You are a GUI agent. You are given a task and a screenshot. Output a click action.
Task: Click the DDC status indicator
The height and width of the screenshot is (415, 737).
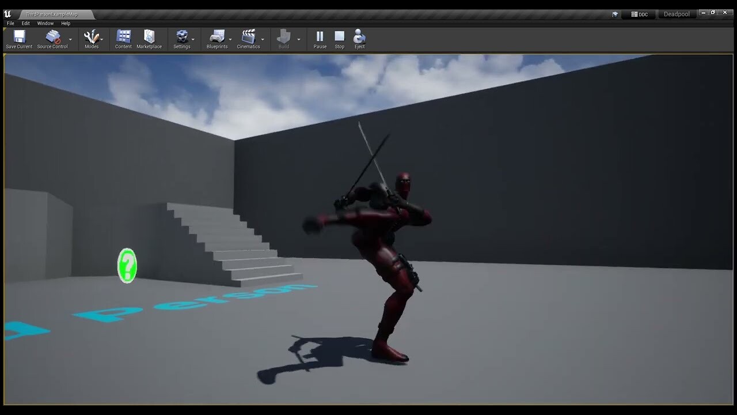pyautogui.click(x=639, y=14)
